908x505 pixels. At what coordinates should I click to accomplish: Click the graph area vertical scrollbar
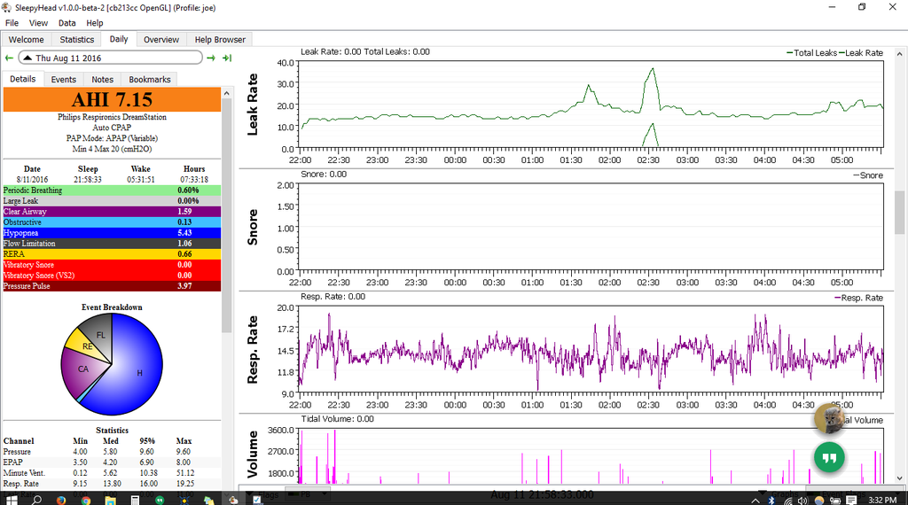point(899,213)
